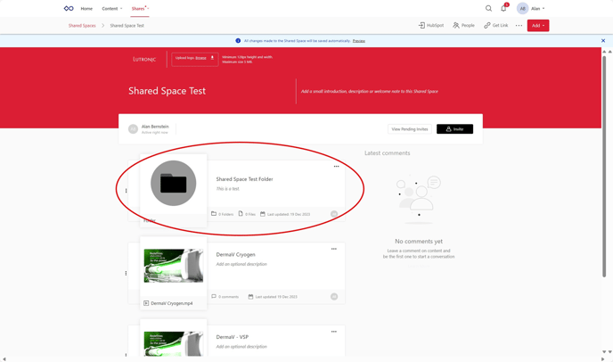
Task: Open the DermaV Cryogen video thumbnail
Action: (174, 266)
